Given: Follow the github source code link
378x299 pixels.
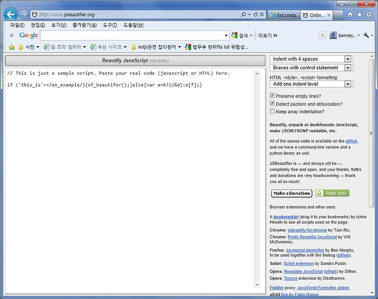Looking at the screenshot, I should [351, 141].
